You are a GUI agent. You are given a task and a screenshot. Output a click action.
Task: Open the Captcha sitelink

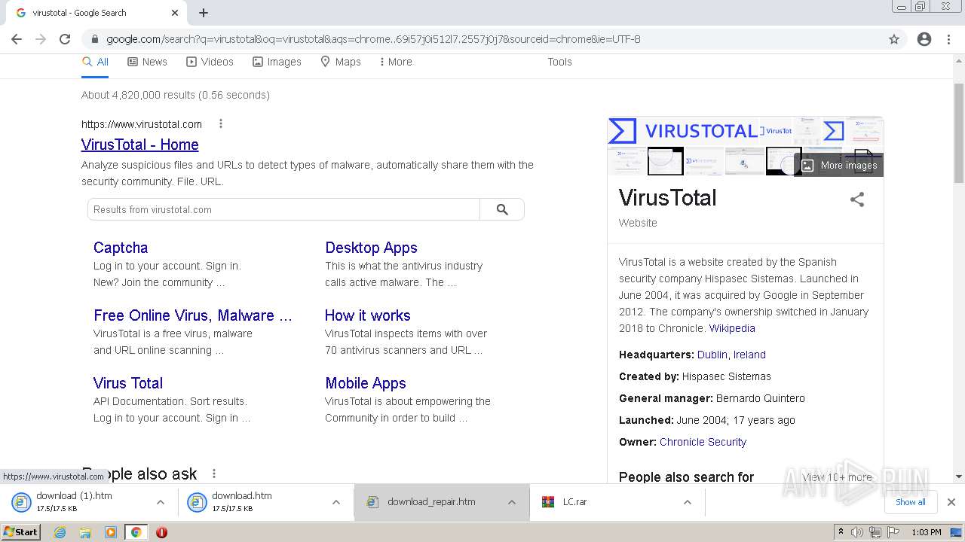(121, 248)
